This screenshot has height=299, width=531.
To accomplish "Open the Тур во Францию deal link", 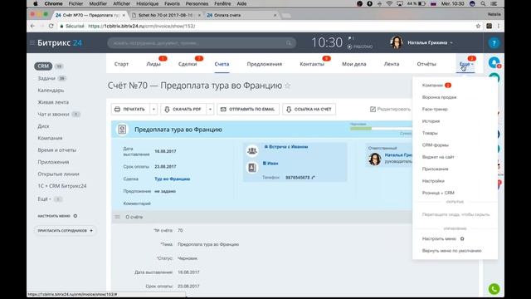I will pyautogui.click(x=172, y=179).
